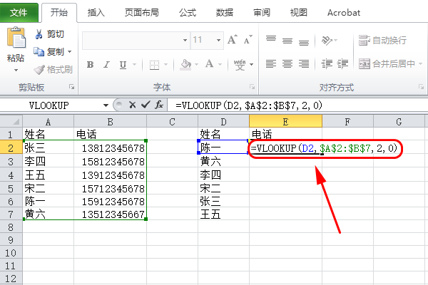Confirm the formula with the checkmark icon

146,105
